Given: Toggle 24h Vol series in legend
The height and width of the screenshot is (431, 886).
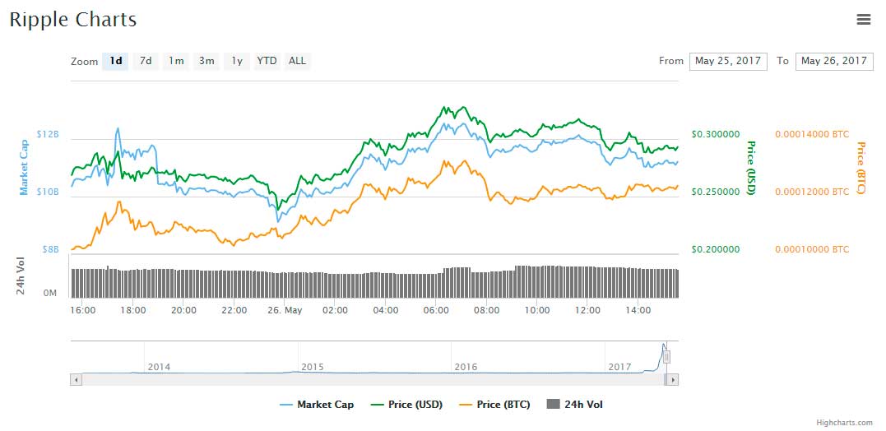Looking at the screenshot, I should point(575,405).
